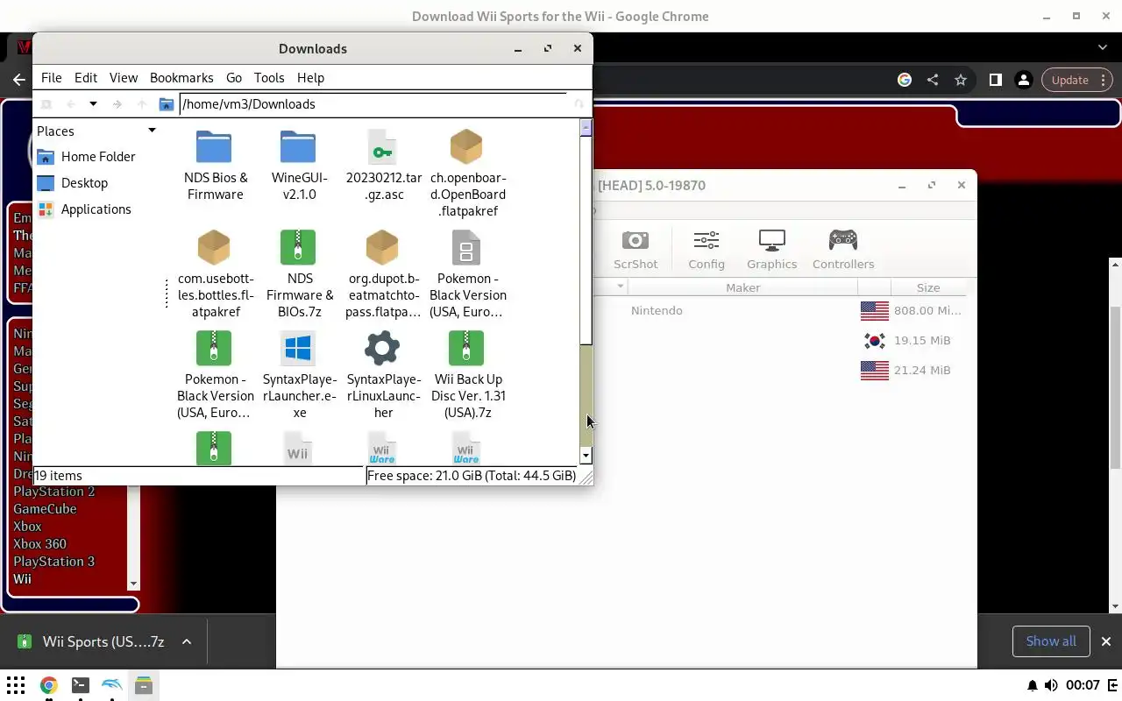This screenshot has width=1122, height=701.
Task: Open Chrome profile avatar icon
Action: point(1023,80)
